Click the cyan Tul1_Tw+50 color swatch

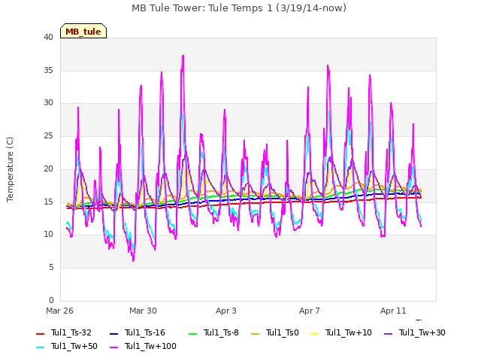40,347
